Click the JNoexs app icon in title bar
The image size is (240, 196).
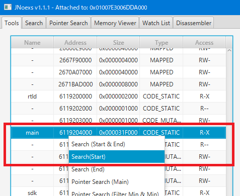tap(8, 8)
